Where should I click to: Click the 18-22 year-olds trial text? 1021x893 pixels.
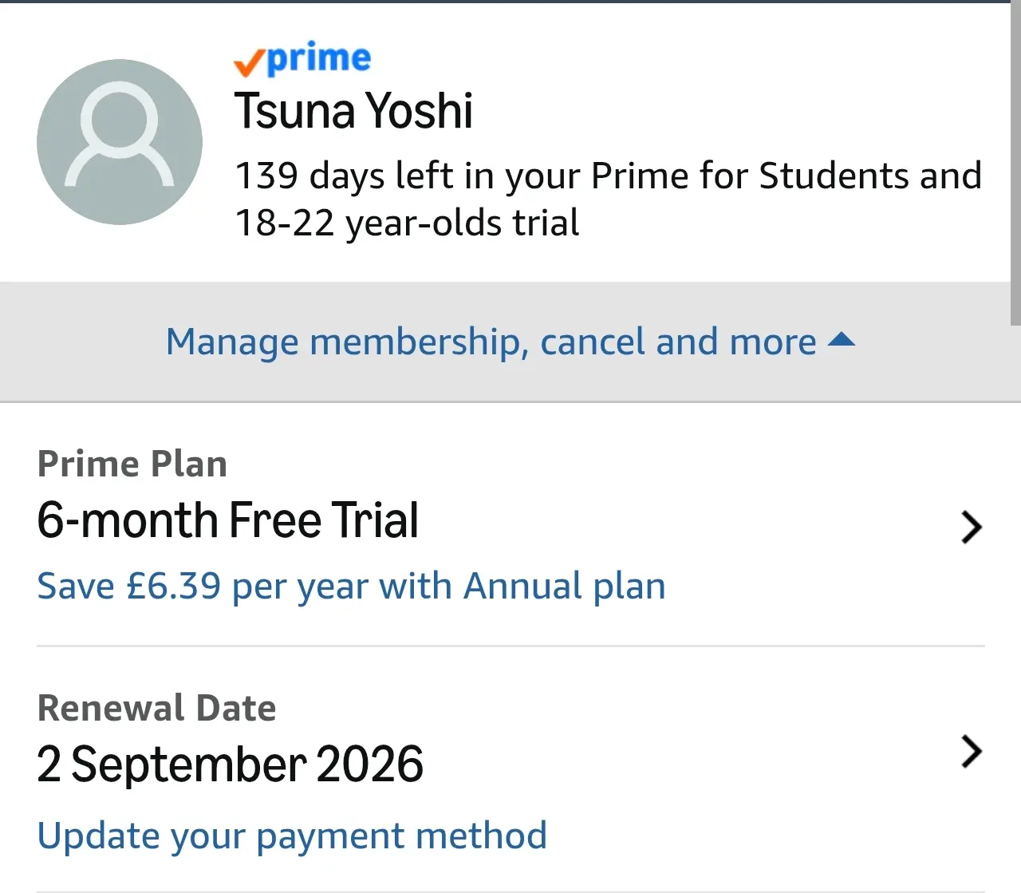[407, 223]
